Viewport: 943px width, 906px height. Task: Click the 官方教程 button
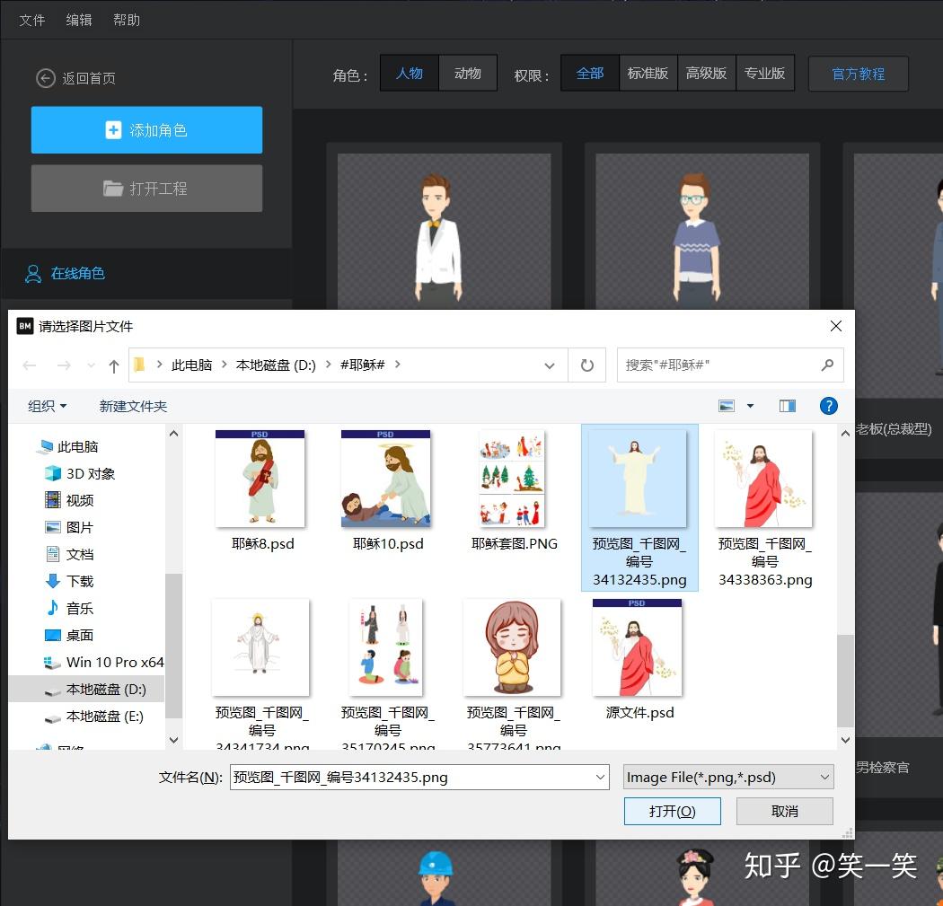(859, 74)
